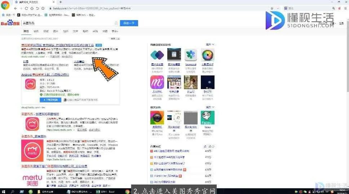Reload the page with the refresh icon
The width and height of the screenshot is (349, 194).
(x=26, y=8)
